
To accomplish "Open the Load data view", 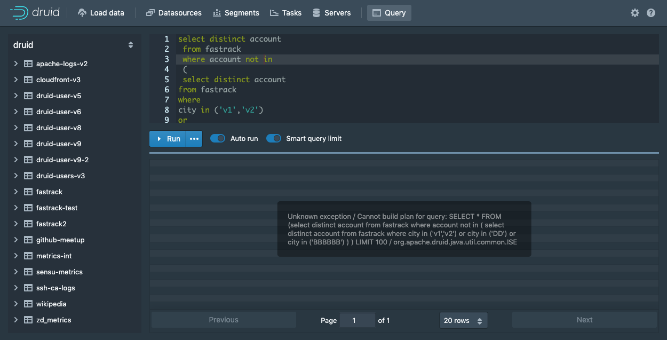I will pos(101,13).
